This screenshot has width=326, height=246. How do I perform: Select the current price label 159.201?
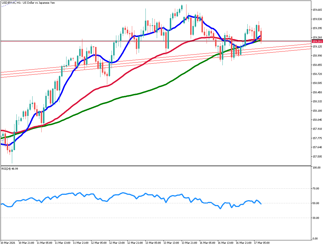click(x=317, y=41)
